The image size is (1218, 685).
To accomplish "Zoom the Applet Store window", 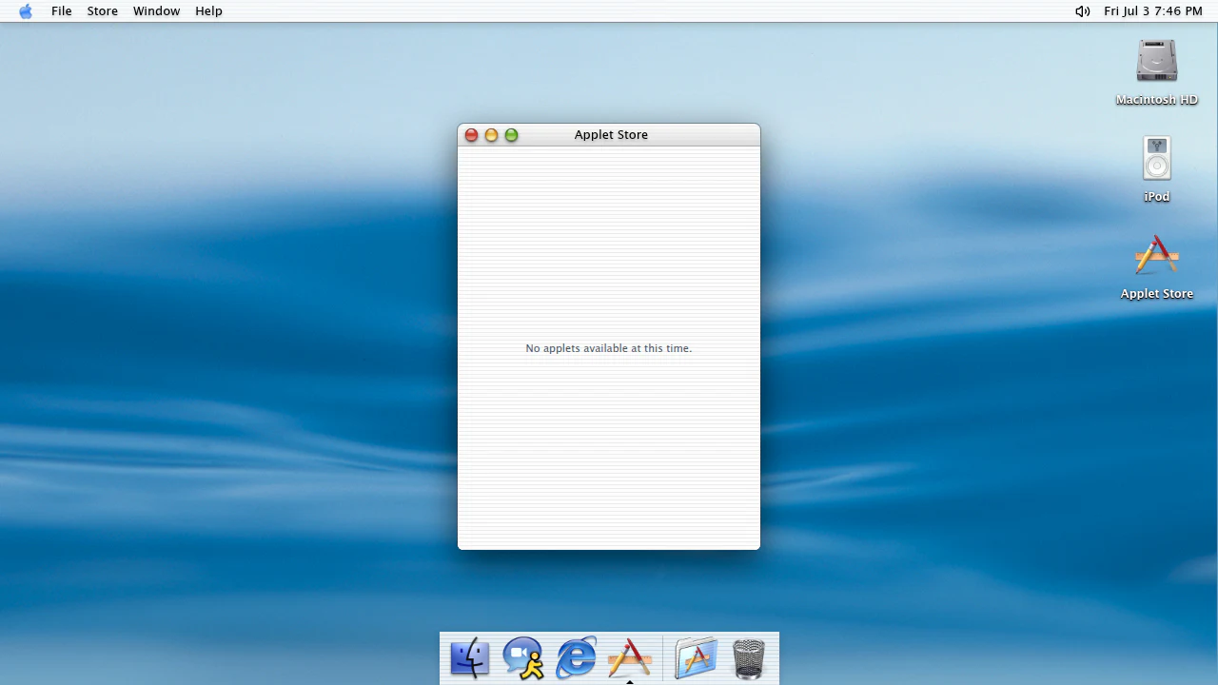I will coord(511,135).
